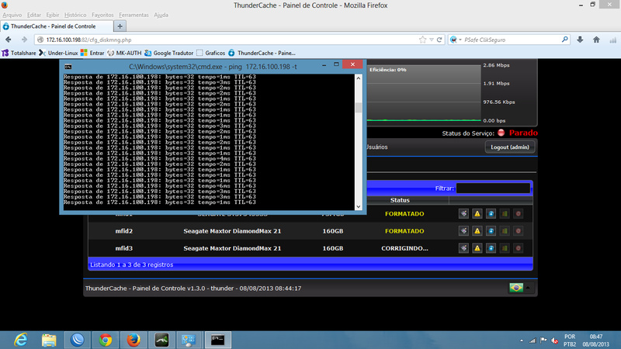Image resolution: width=621 pixels, height=349 pixels.
Task: Click the red stop icon in the first disk row
Action: [x=518, y=214]
